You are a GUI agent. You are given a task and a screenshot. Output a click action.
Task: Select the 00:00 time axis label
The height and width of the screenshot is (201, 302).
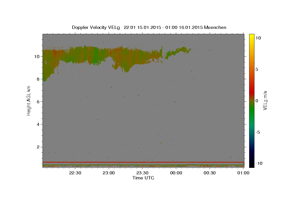pos(176,173)
